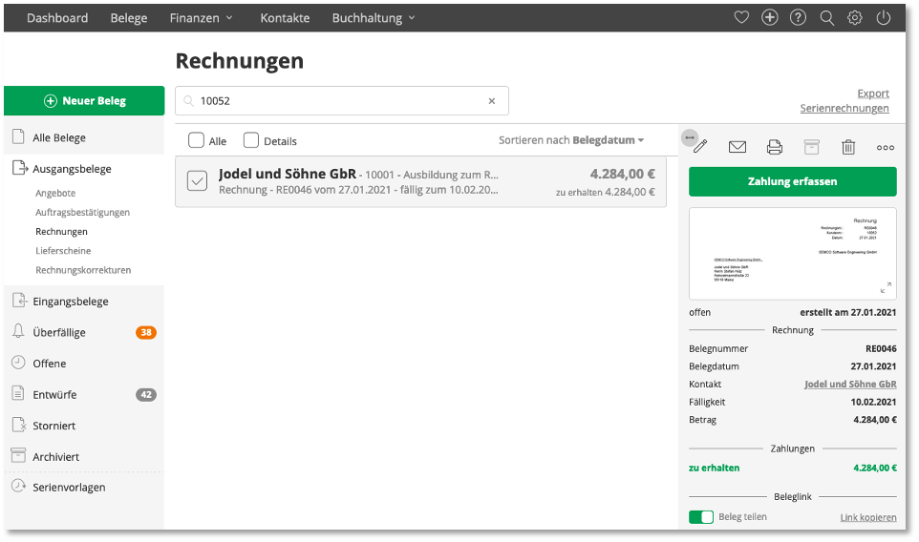Select Auftragsbestätigungen in the sidebar
Screen dimensions: 919x542
83,213
